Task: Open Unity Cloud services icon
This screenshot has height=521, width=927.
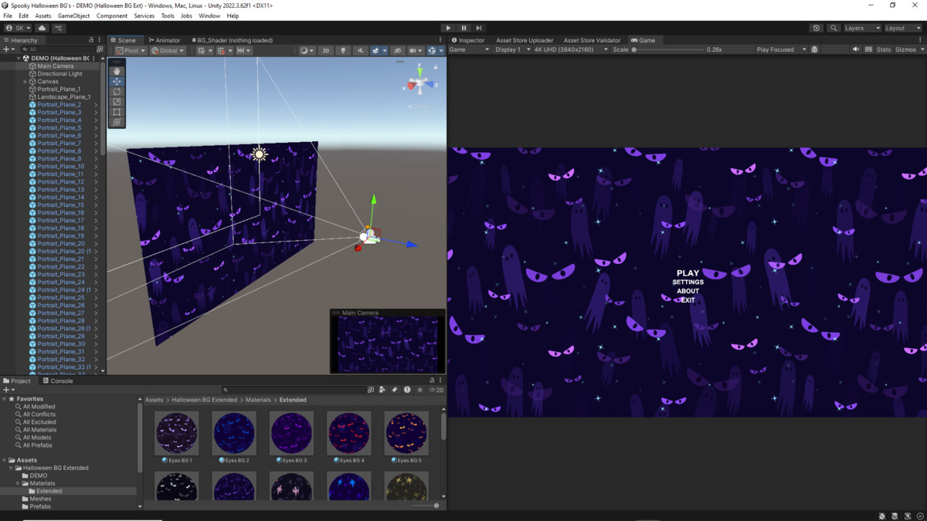Action: 42,28
